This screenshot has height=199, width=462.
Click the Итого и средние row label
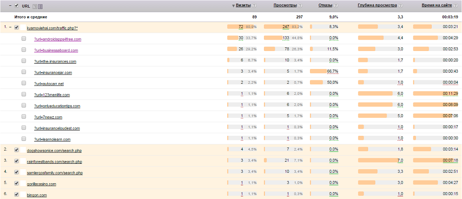click(x=31, y=17)
